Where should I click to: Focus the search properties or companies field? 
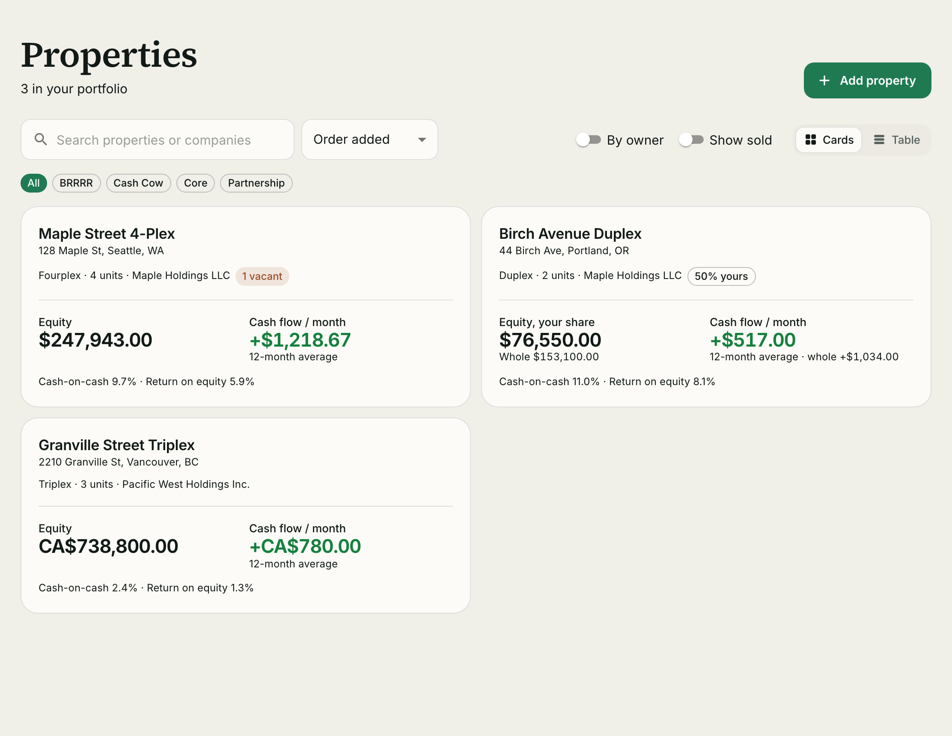click(158, 139)
